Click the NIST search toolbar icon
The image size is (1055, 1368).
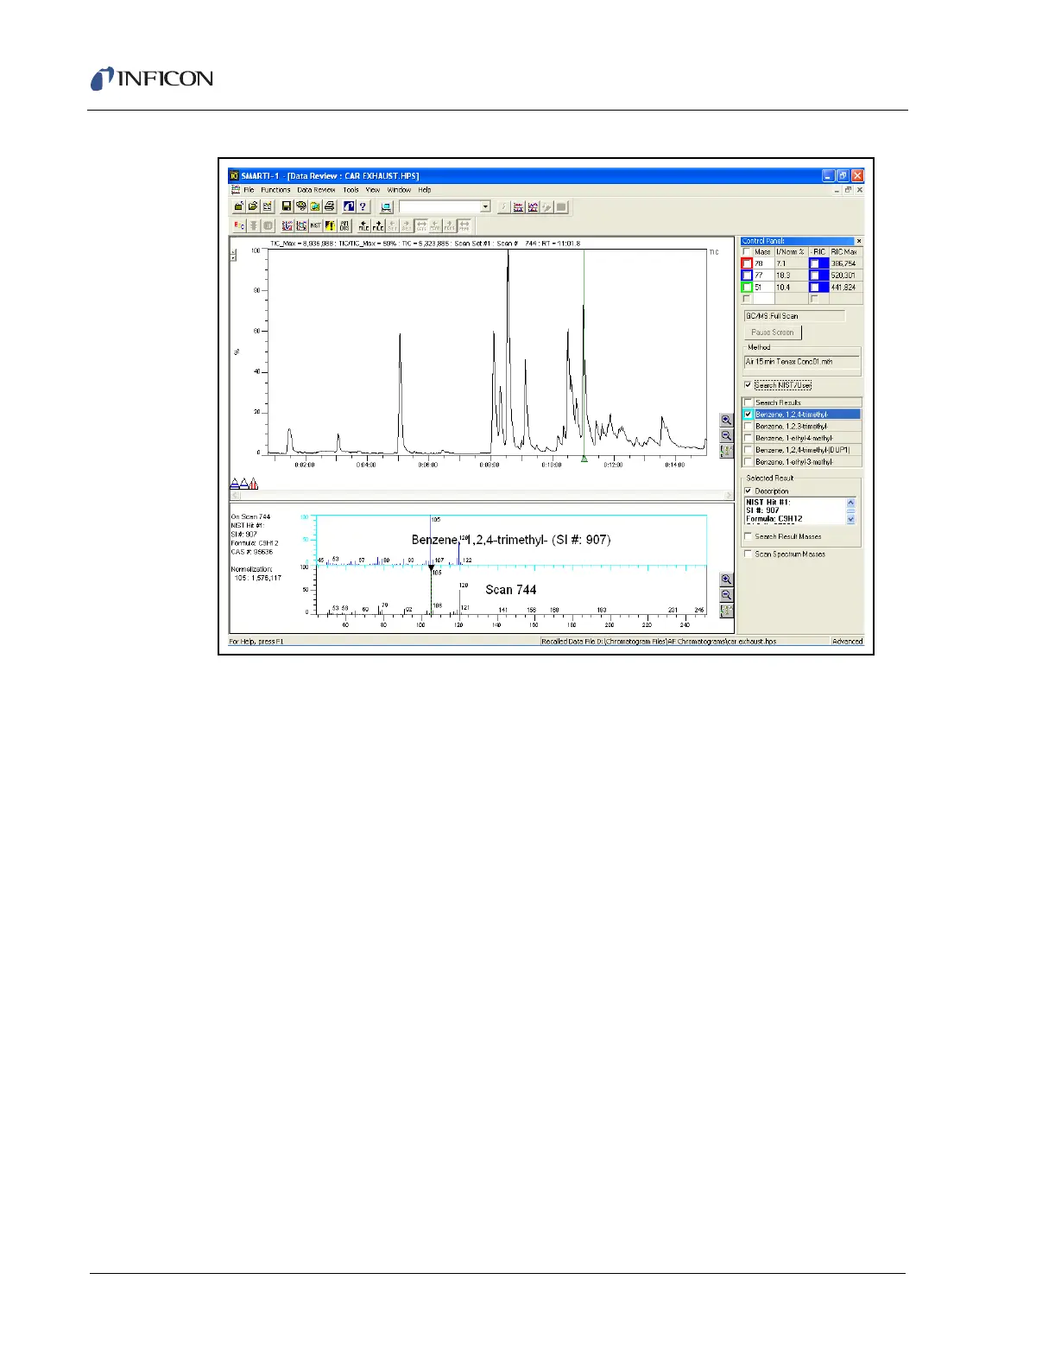(x=316, y=226)
